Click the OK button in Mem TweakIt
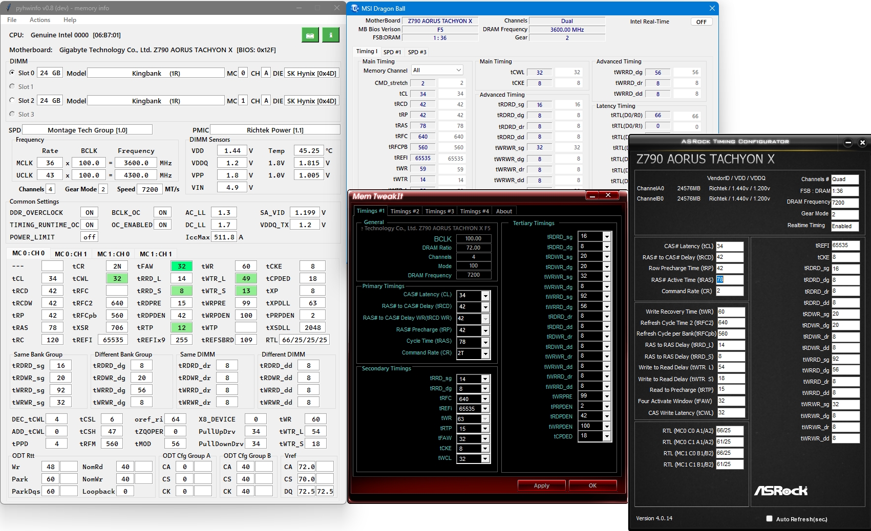Image resolution: width=871 pixels, height=531 pixels. click(592, 485)
